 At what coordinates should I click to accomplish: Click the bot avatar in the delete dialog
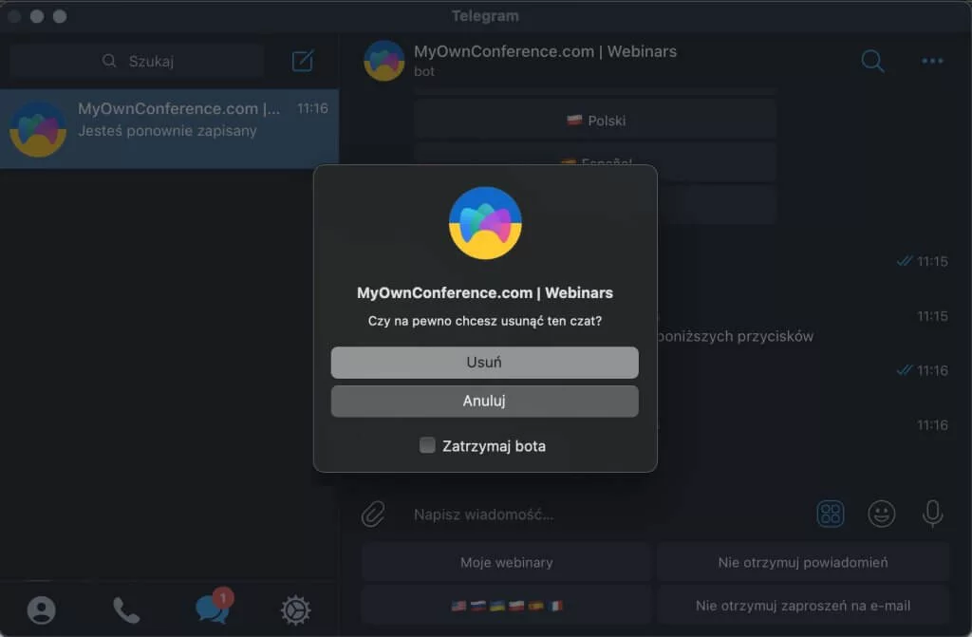485,223
